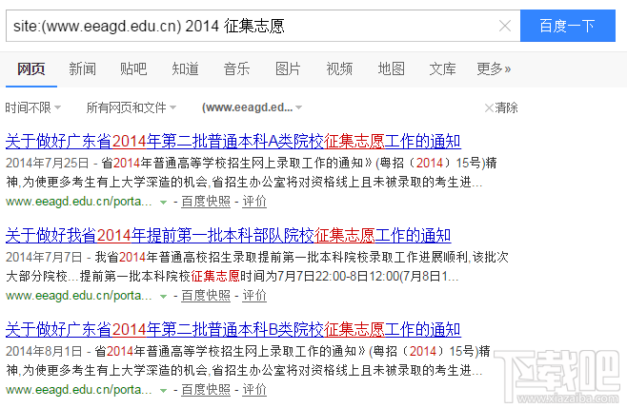The image size is (627, 408).
Task: Click the date text 2014年7月25日
Action: coord(48,163)
